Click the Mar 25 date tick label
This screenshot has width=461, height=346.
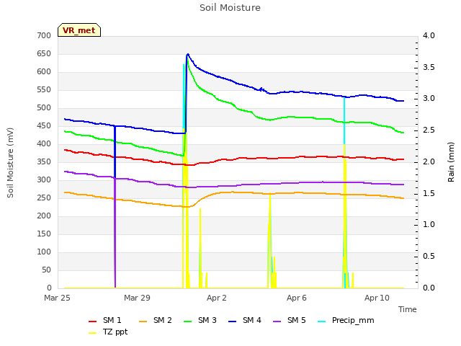[58, 298]
